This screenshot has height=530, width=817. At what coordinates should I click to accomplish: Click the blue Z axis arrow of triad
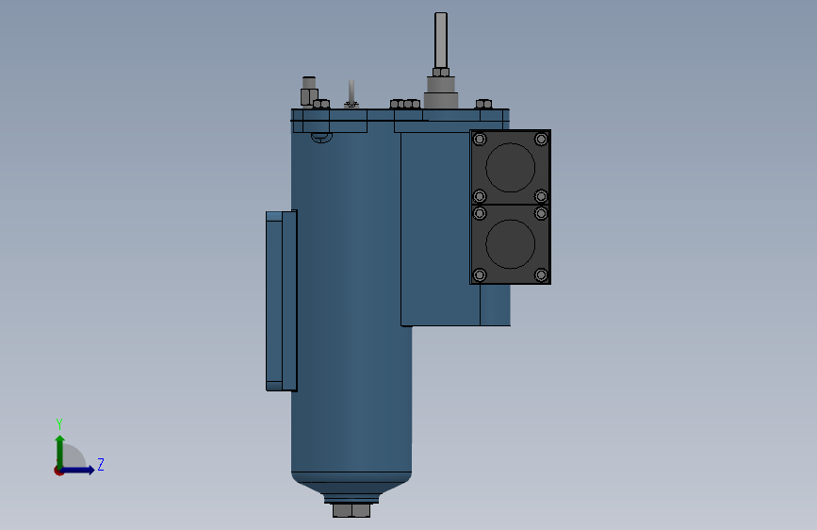click(78, 470)
